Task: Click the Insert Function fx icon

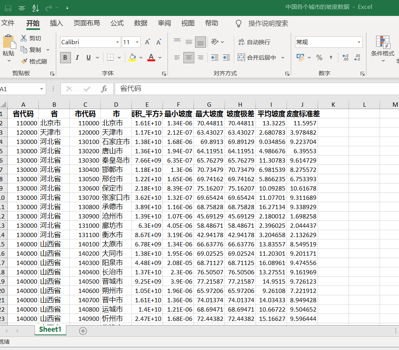Action: [104, 89]
